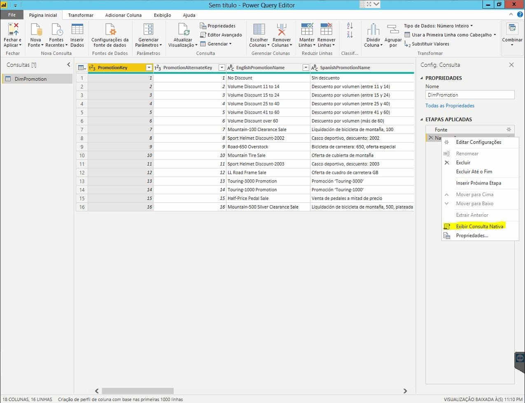Click the Remover Colunas icon
525x403 pixels.
click(282, 30)
